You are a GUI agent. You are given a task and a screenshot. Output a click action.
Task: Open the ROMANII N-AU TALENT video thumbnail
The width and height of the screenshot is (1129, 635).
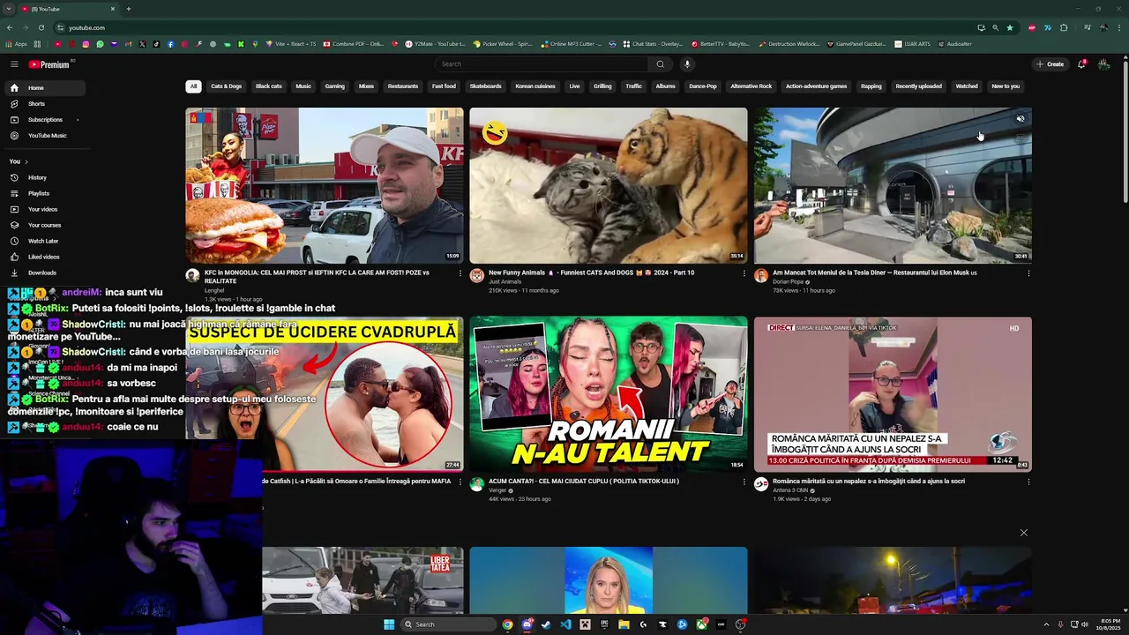point(608,393)
